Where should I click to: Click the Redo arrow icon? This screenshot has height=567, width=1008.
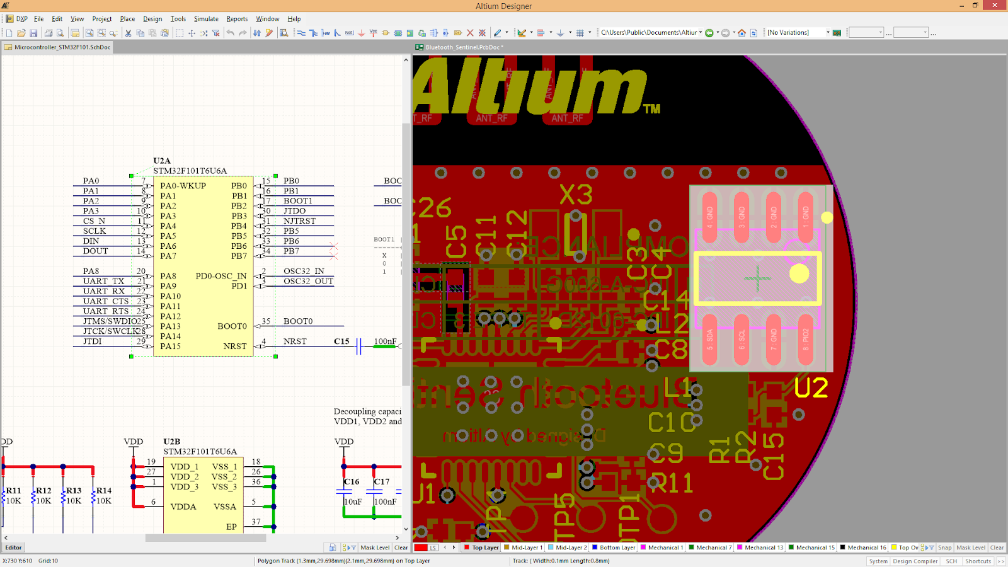(243, 33)
